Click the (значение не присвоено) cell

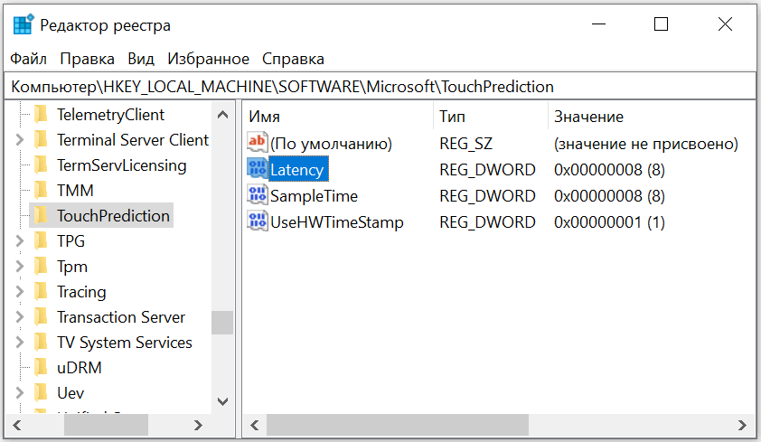[646, 143]
